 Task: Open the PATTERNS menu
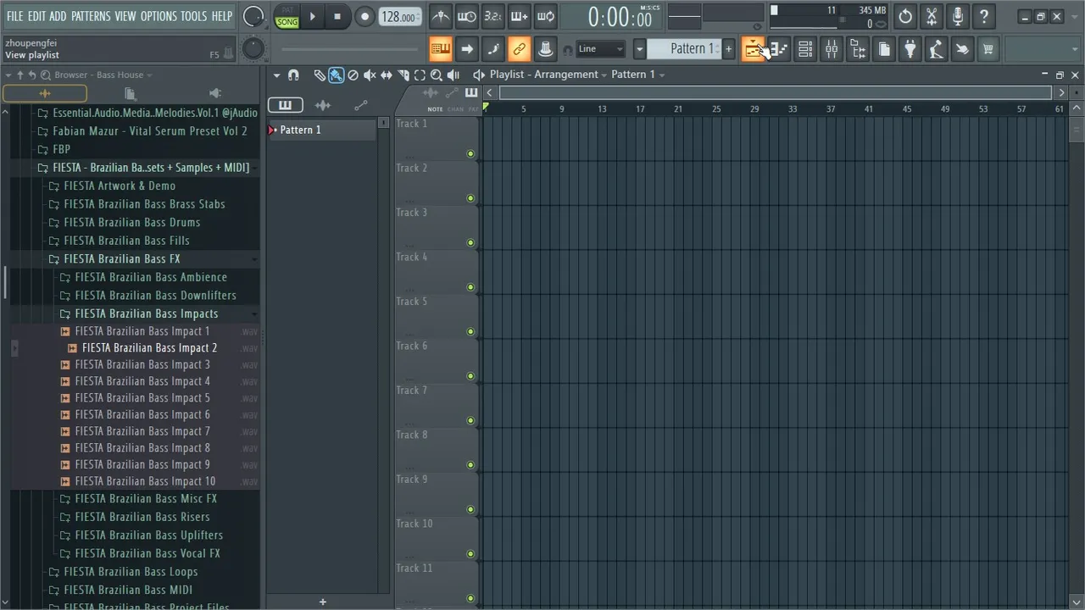click(x=91, y=16)
